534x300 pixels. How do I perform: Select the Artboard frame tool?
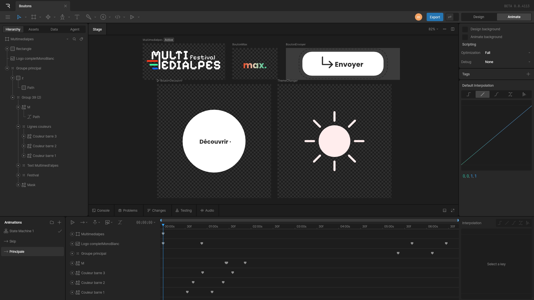pos(34,17)
